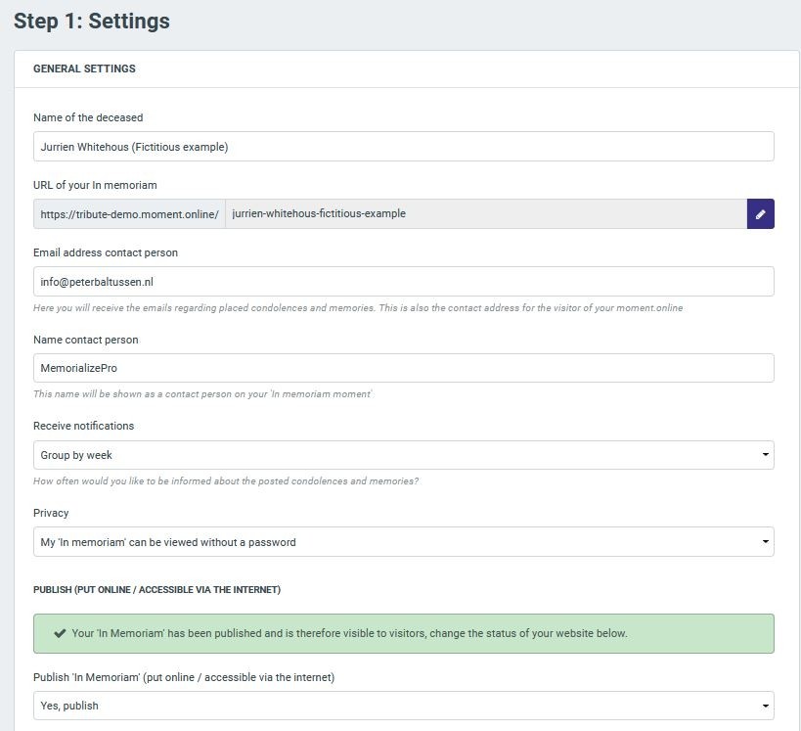Click the 'Email address contact person' label
Viewport: 801px width, 731px height.
point(106,252)
